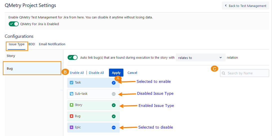Focus the Search by Name field
272x136 pixels.
tap(247, 73)
